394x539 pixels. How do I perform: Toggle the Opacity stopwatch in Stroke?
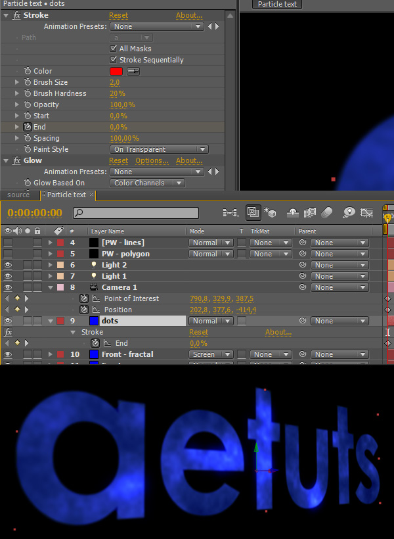(x=28, y=105)
